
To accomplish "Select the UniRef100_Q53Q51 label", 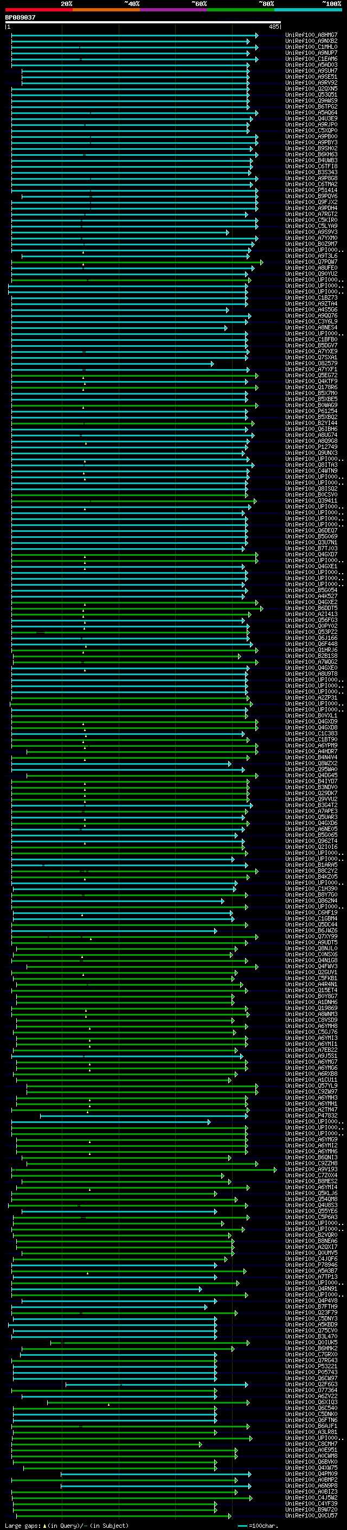I will pos(311,94).
